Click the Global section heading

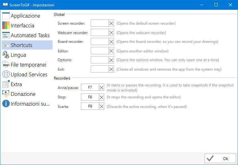point(59,15)
